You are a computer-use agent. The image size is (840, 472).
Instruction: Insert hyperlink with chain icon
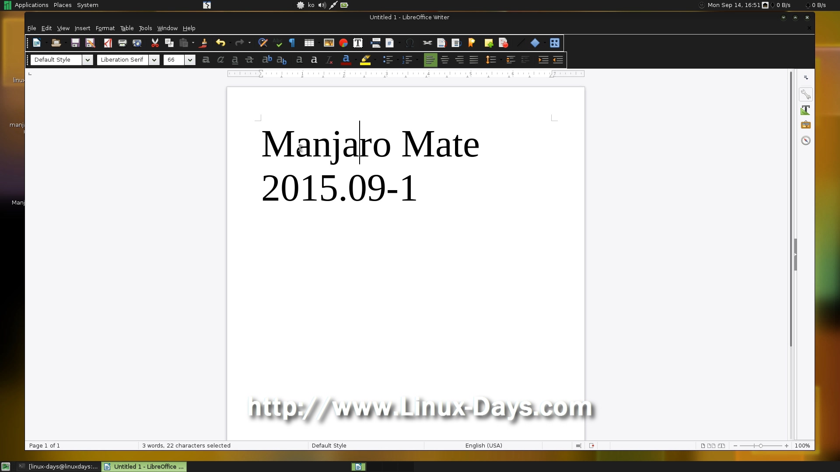(427, 43)
